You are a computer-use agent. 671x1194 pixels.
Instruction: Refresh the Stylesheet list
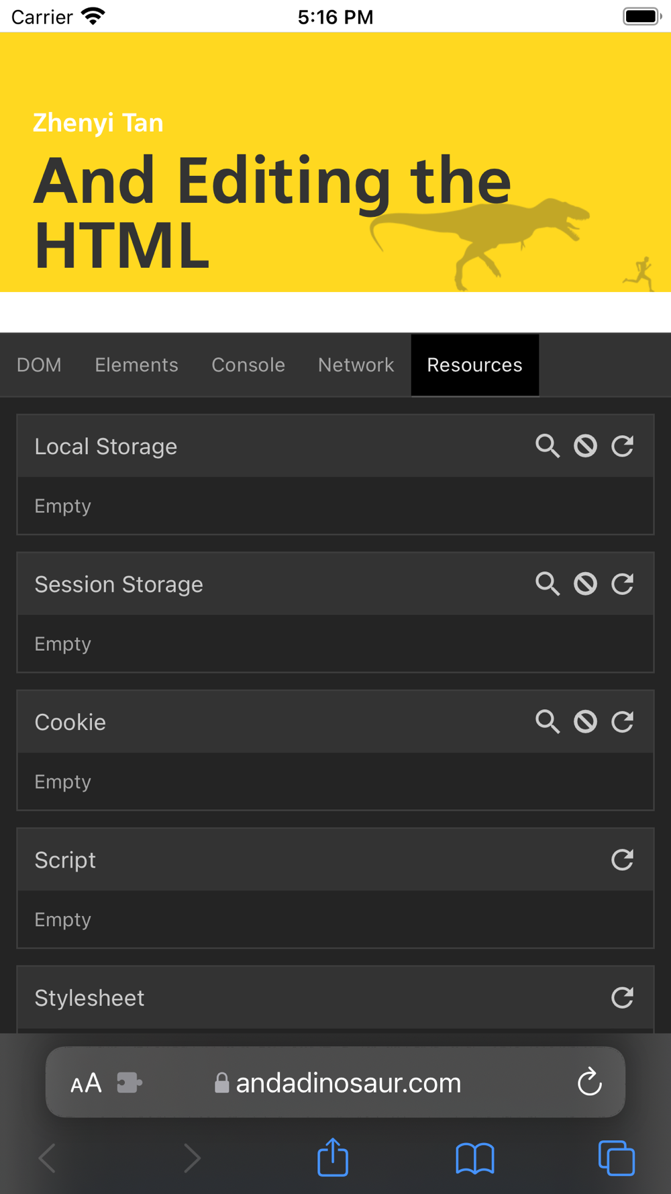click(623, 997)
